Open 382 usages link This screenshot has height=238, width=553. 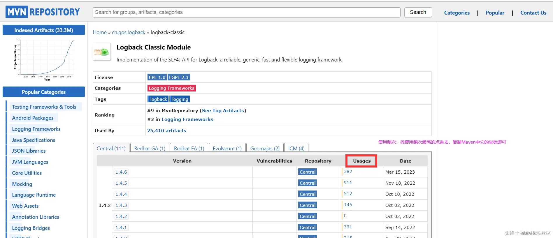pyautogui.click(x=348, y=171)
